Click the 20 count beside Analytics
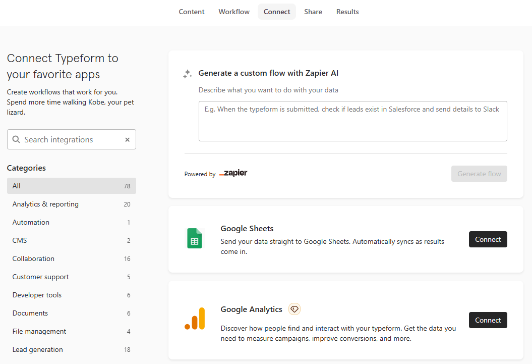This screenshot has width=532, height=364. (x=127, y=204)
